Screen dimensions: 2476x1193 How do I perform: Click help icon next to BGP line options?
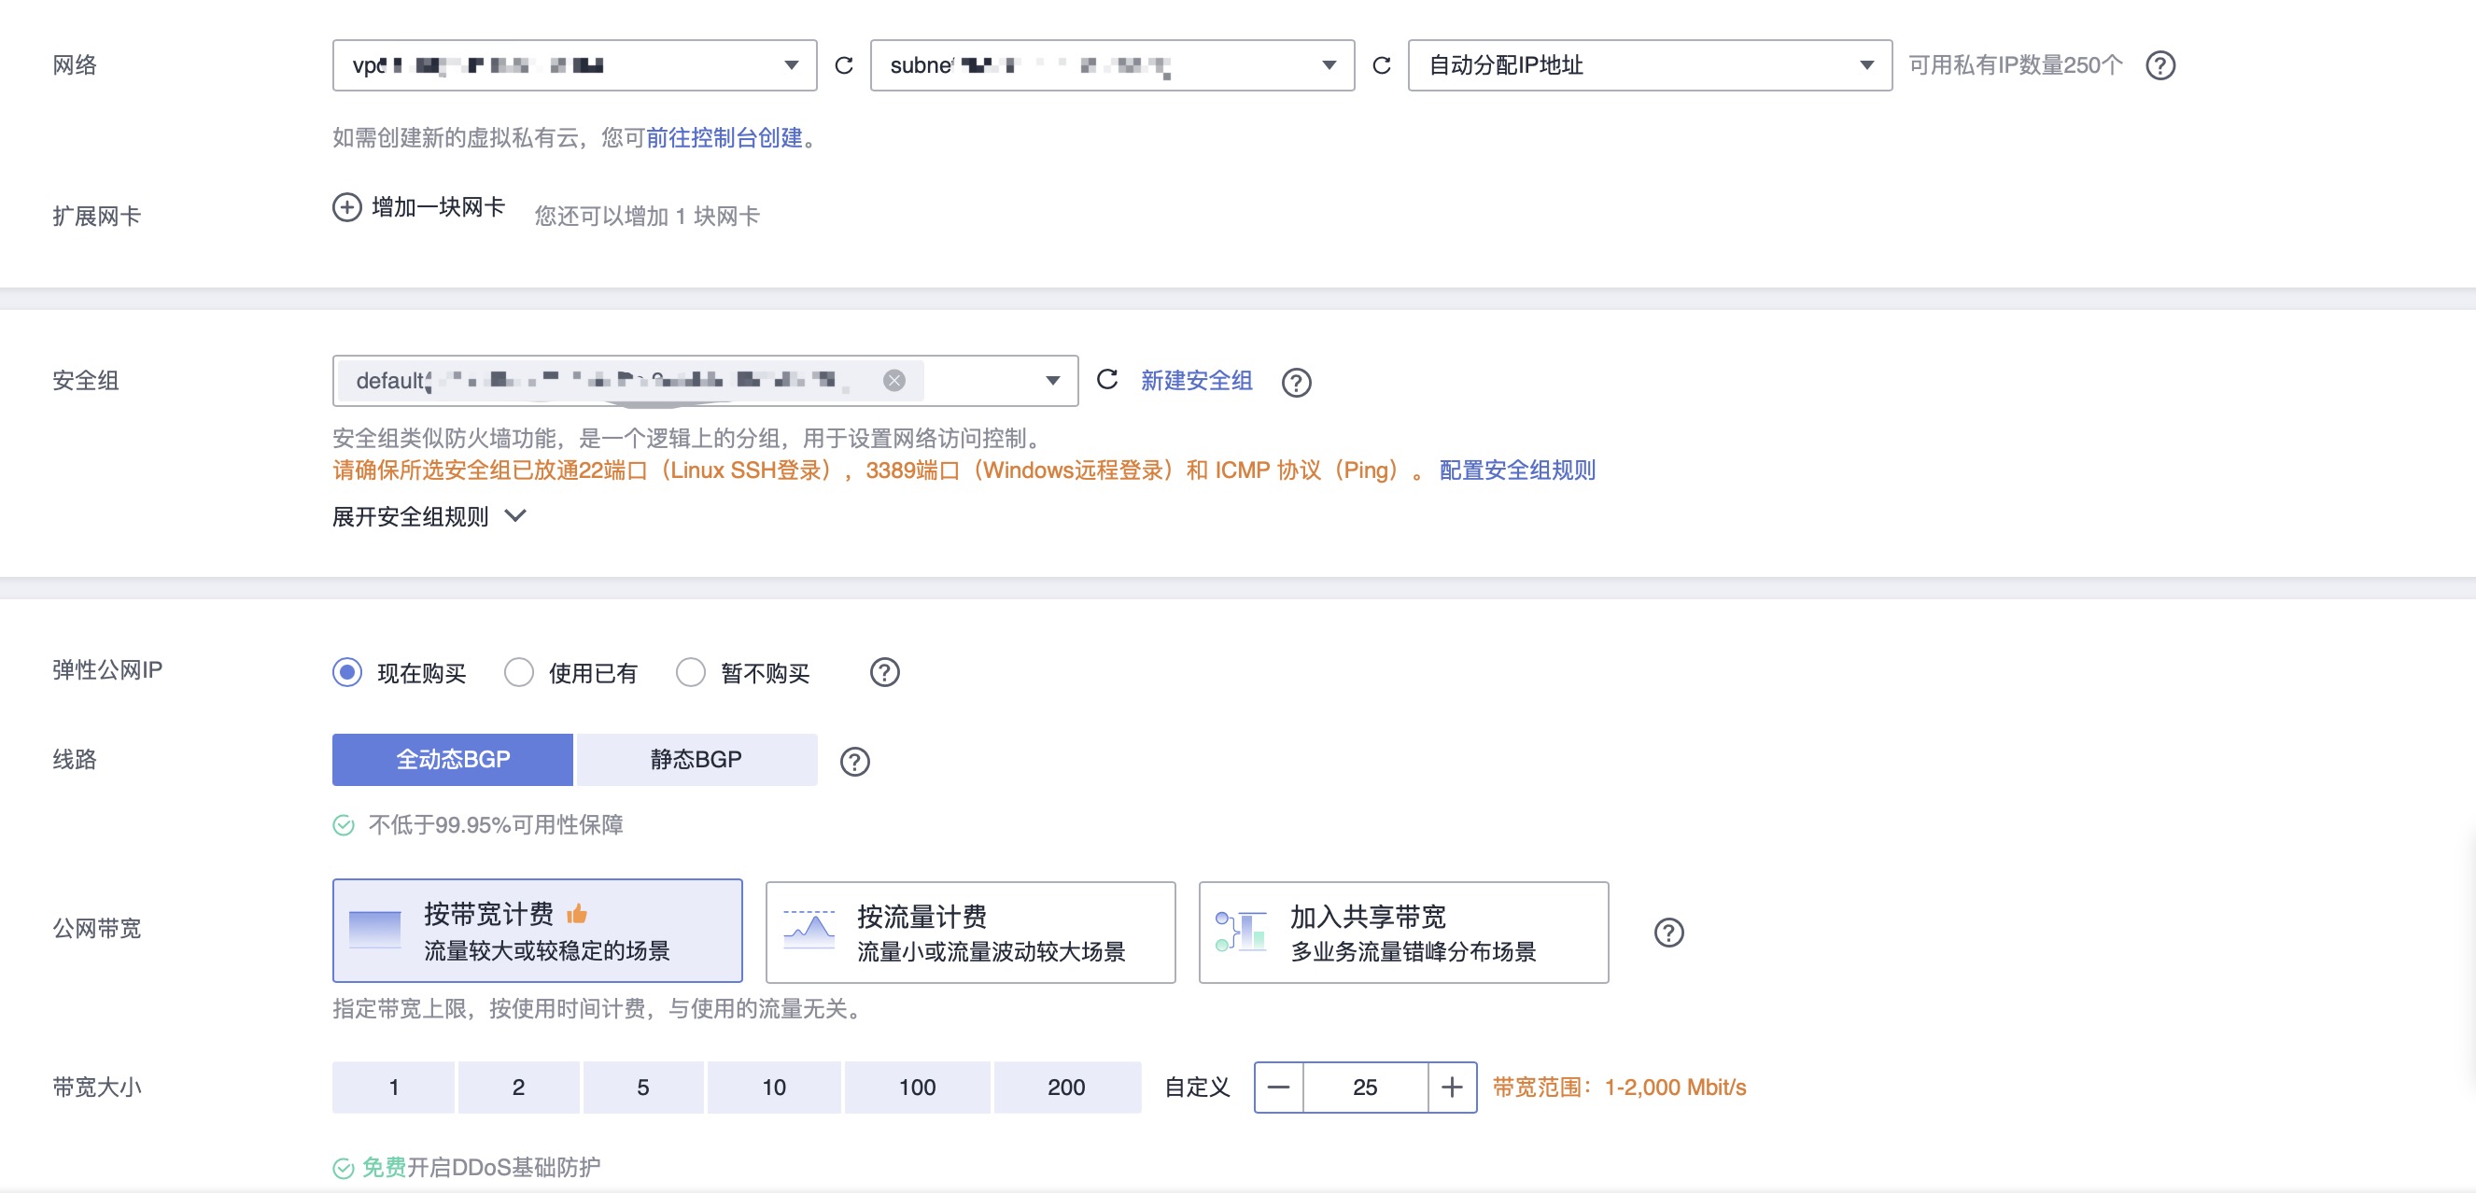click(854, 762)
